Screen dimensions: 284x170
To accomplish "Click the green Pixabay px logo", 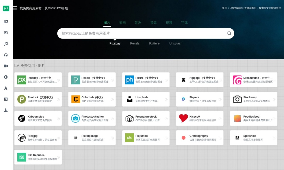I will (x=22, y=80).
